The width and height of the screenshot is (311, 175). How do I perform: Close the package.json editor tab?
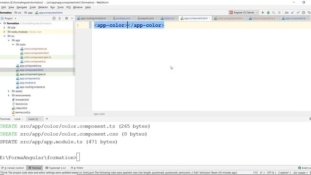pos(132,18)
